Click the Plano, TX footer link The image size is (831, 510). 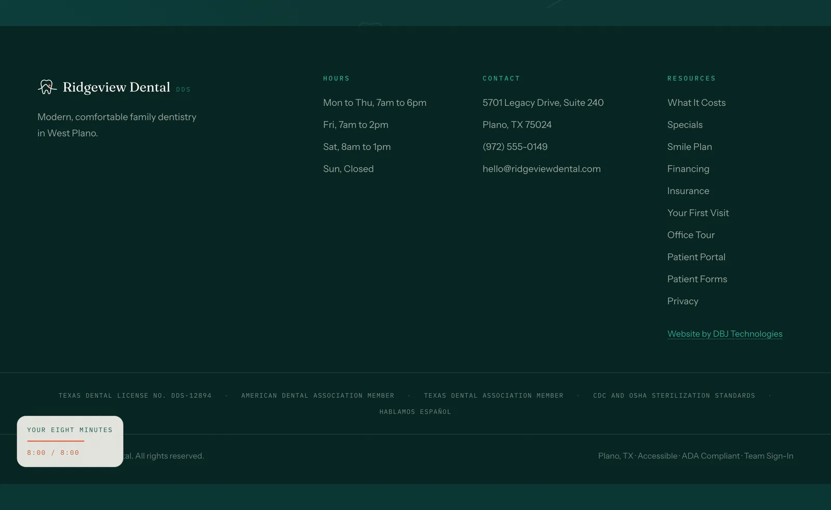coord(615,456)
